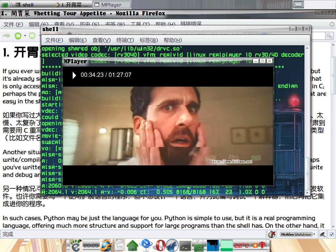Open shell window 终端(T) menu

click(x=125, y=40)
